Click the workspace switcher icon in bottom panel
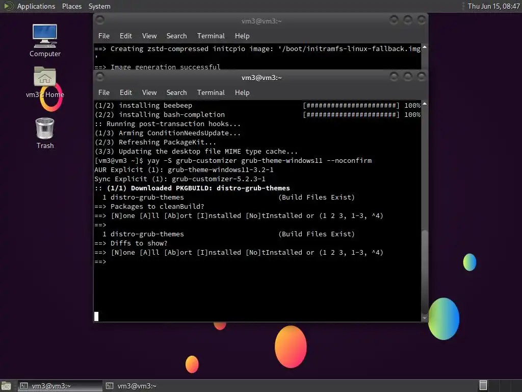Image resolution: width=522 pixels, height=392 pixels. coord(483,385)
